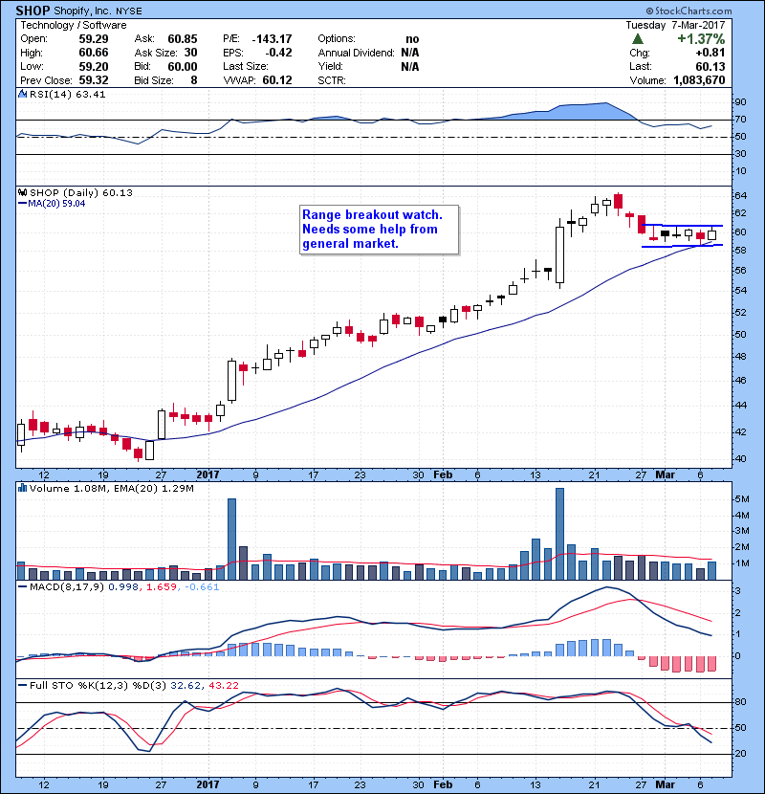This screenshot has height=794, width=765.
Task: Click the Options value "no"
Action: [x=412, y=39]
